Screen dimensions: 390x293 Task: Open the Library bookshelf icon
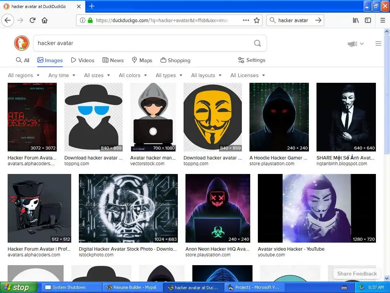click(x=356, y=20)
